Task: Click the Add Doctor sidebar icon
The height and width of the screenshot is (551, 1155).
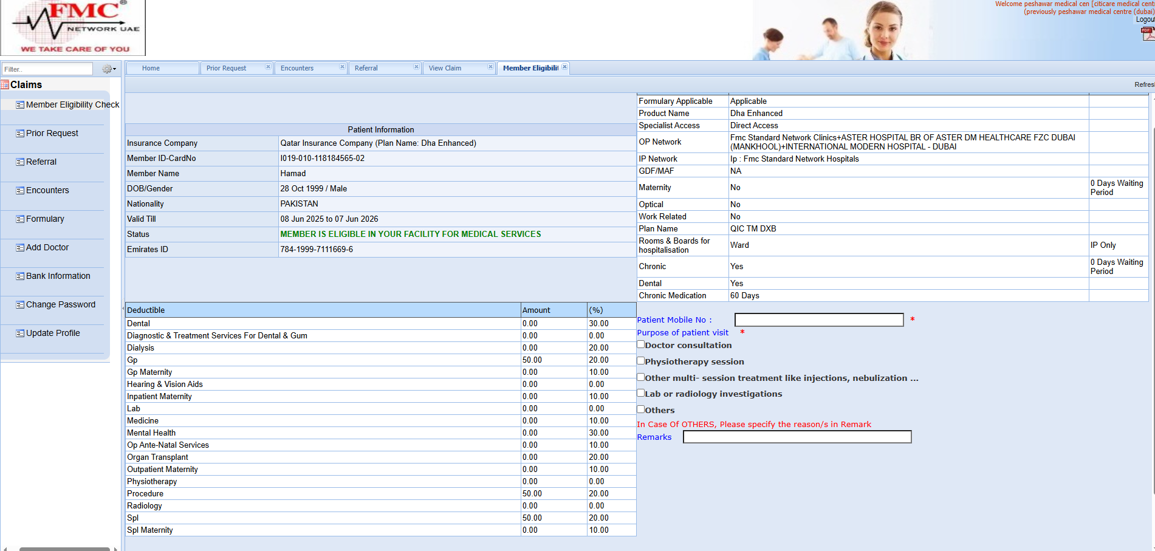Action: coord(20,248)
